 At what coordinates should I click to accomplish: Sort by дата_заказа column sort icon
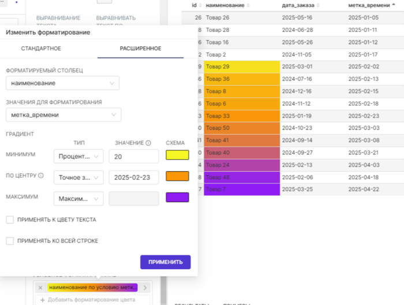(x=318, y=5)
